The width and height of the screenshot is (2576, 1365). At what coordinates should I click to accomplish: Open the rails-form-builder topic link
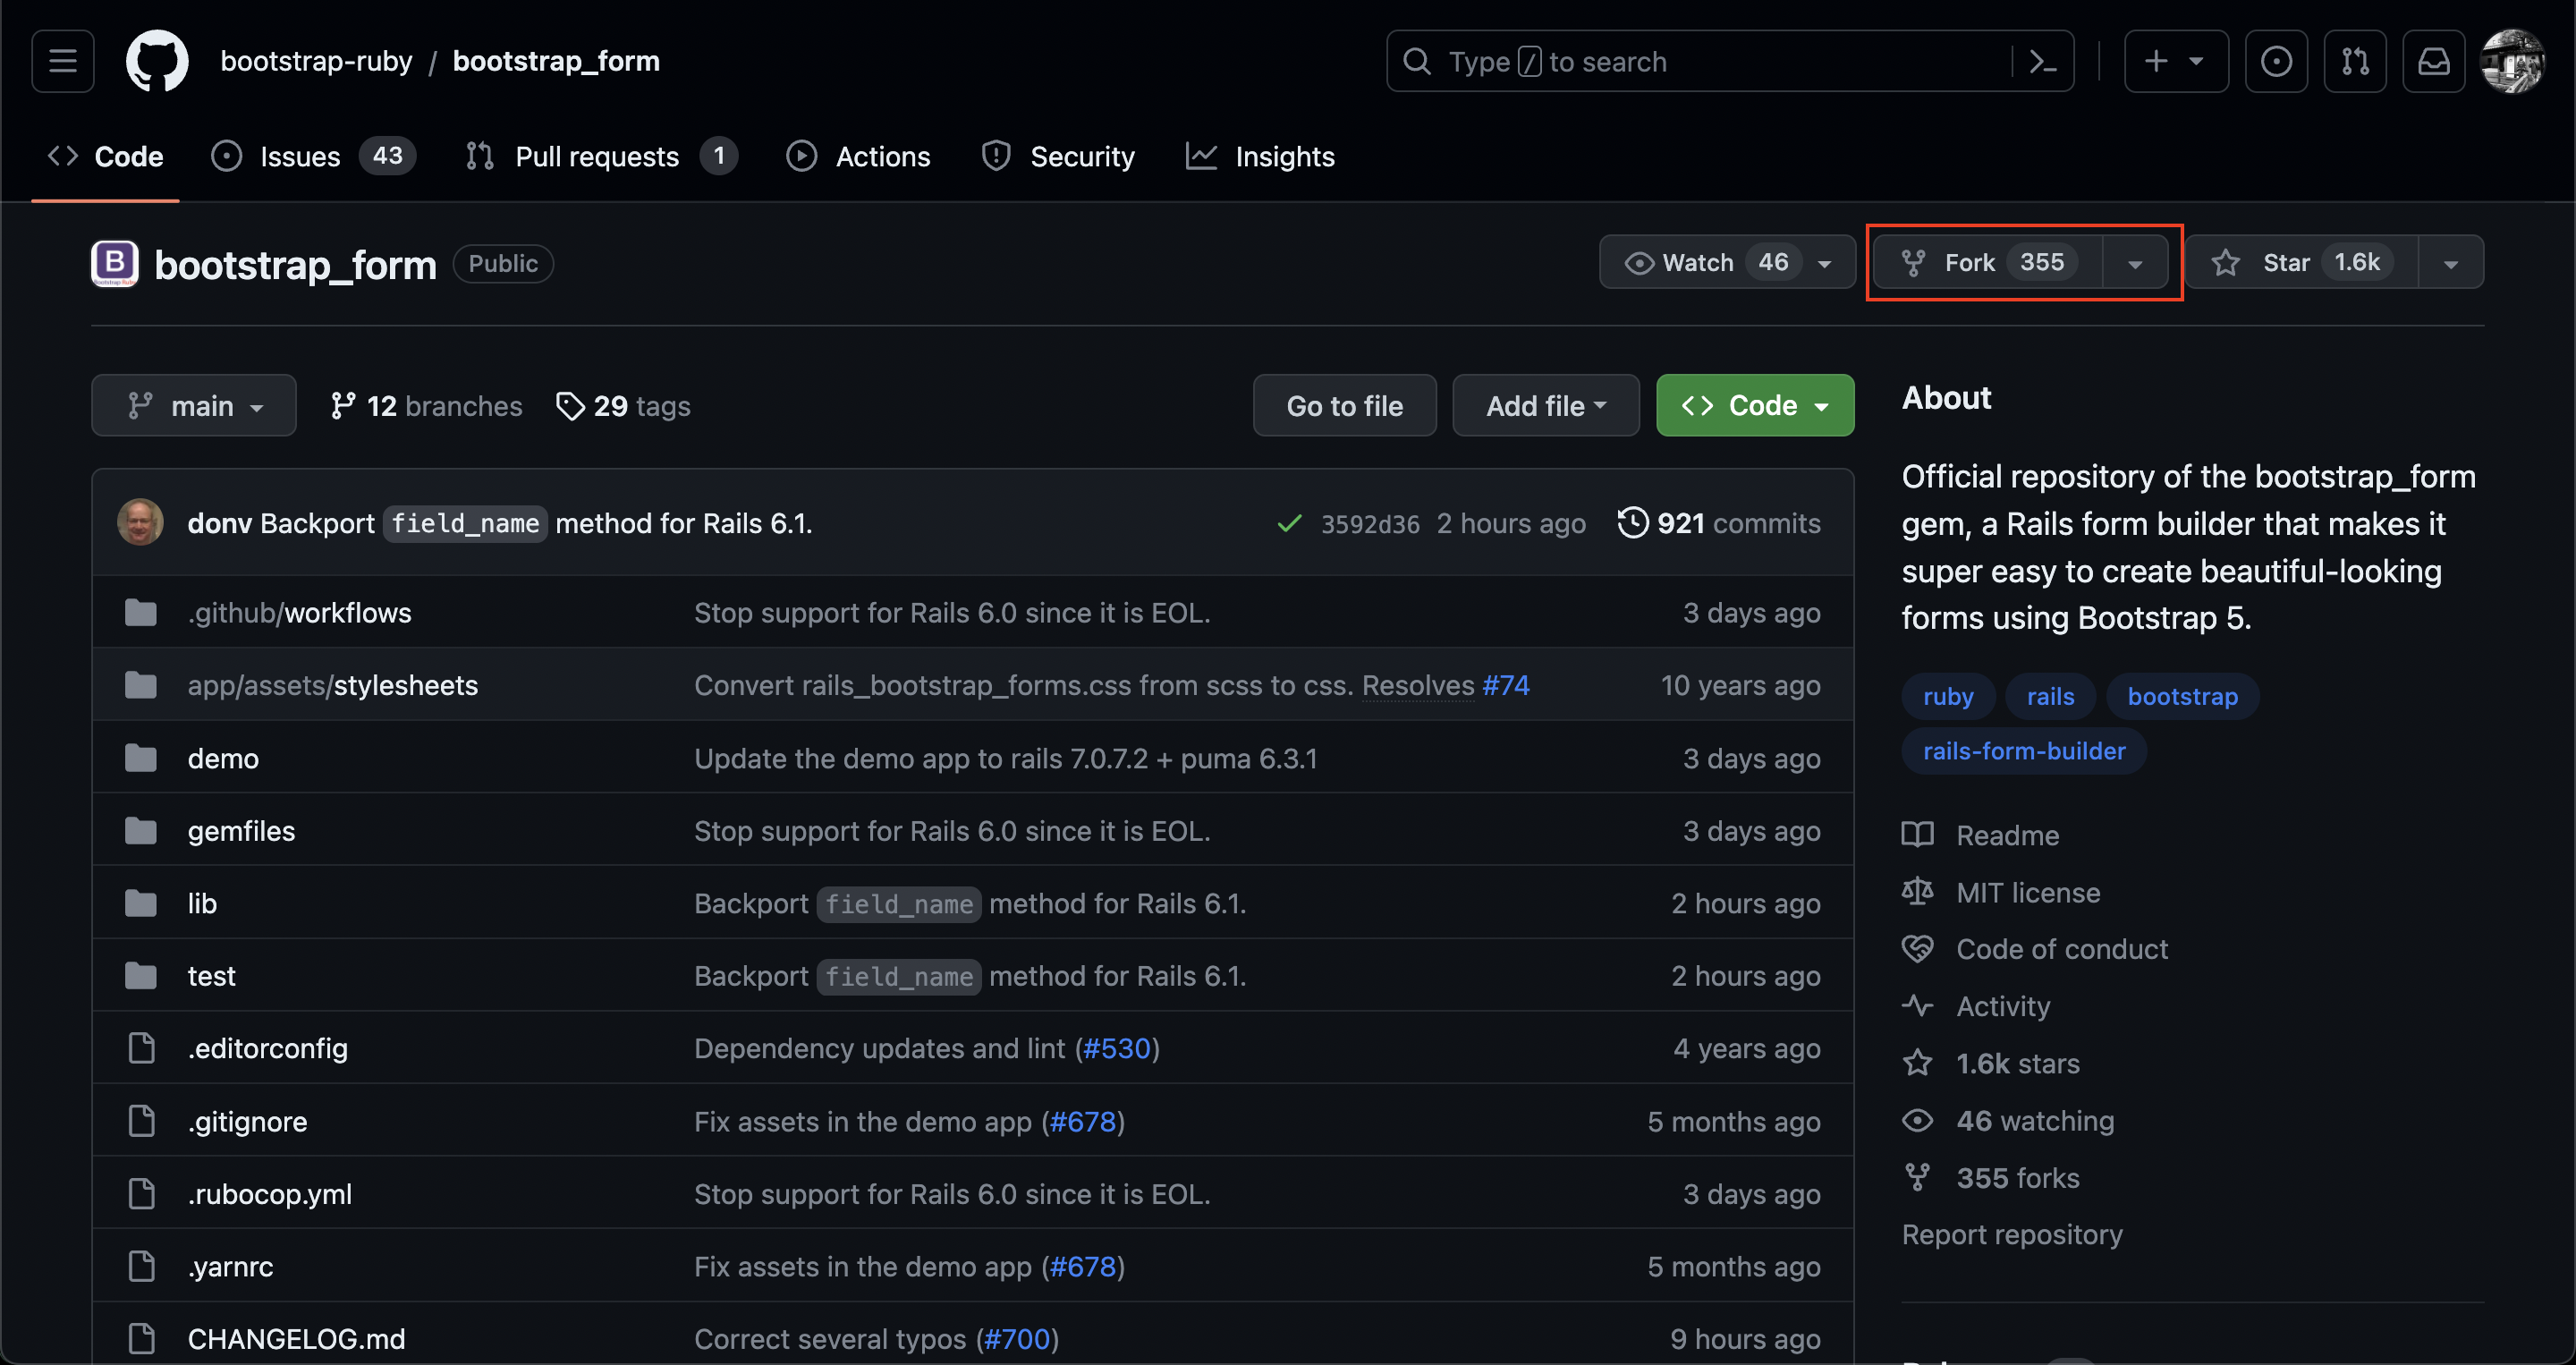tap(2023, 751)
